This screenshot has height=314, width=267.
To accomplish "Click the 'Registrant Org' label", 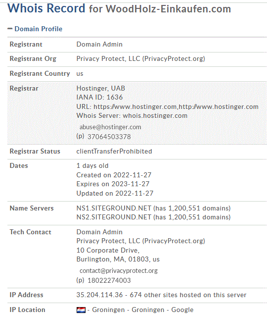I will tap(33, 59).
